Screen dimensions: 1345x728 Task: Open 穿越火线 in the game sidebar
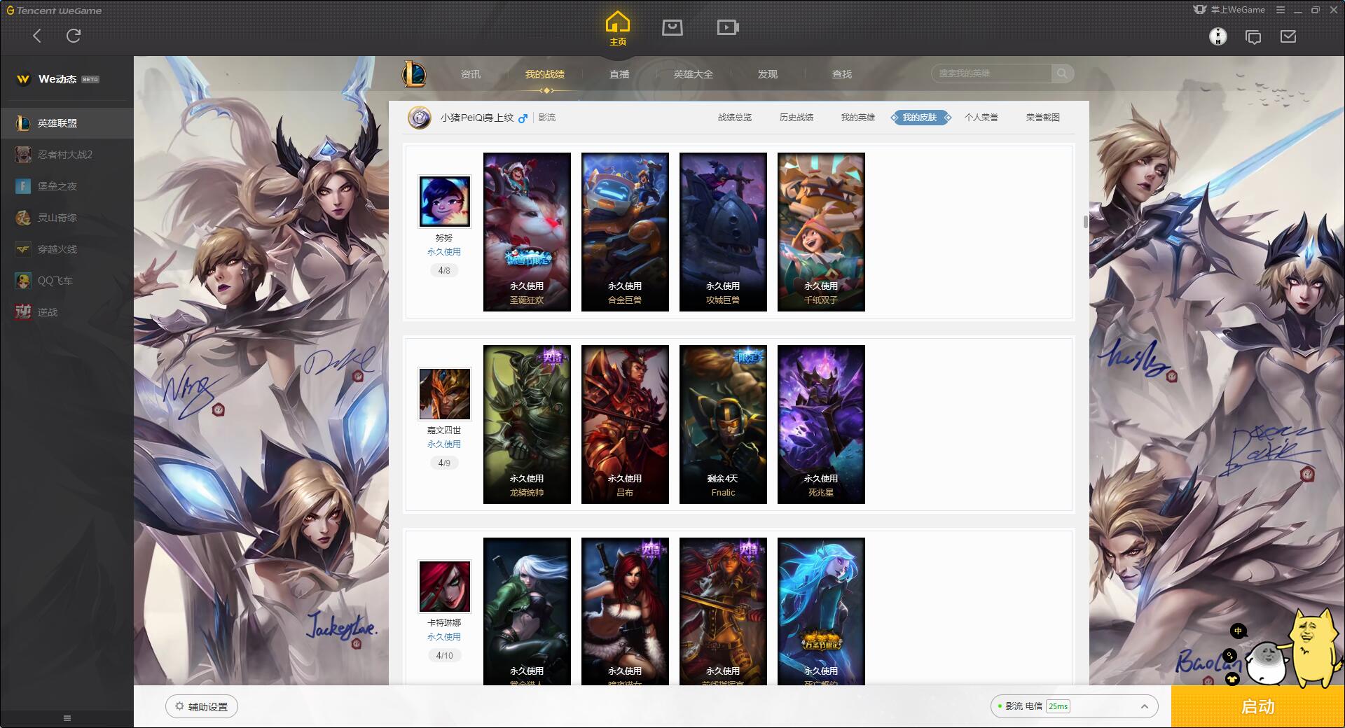67,249
